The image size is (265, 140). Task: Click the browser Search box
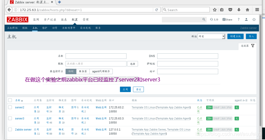[186, 10]
